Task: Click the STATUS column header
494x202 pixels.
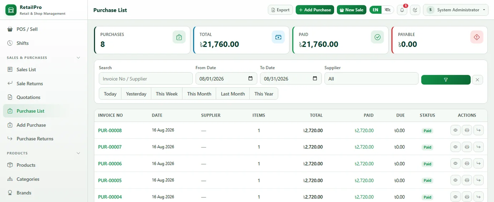Action: (427, 115)
